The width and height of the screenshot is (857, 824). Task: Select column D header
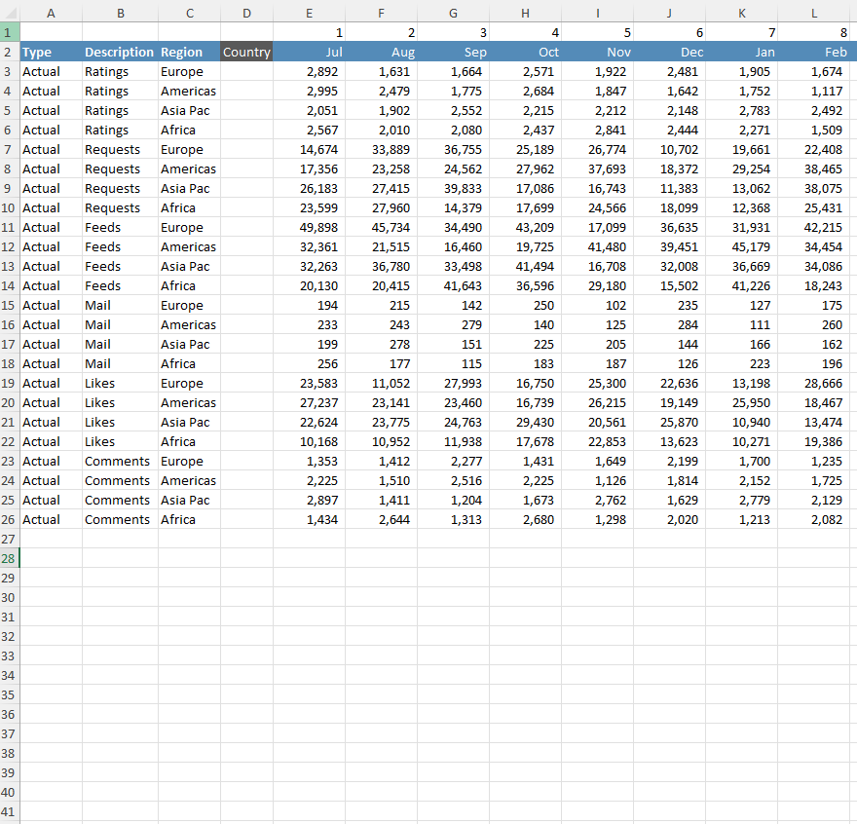[246, 13]
